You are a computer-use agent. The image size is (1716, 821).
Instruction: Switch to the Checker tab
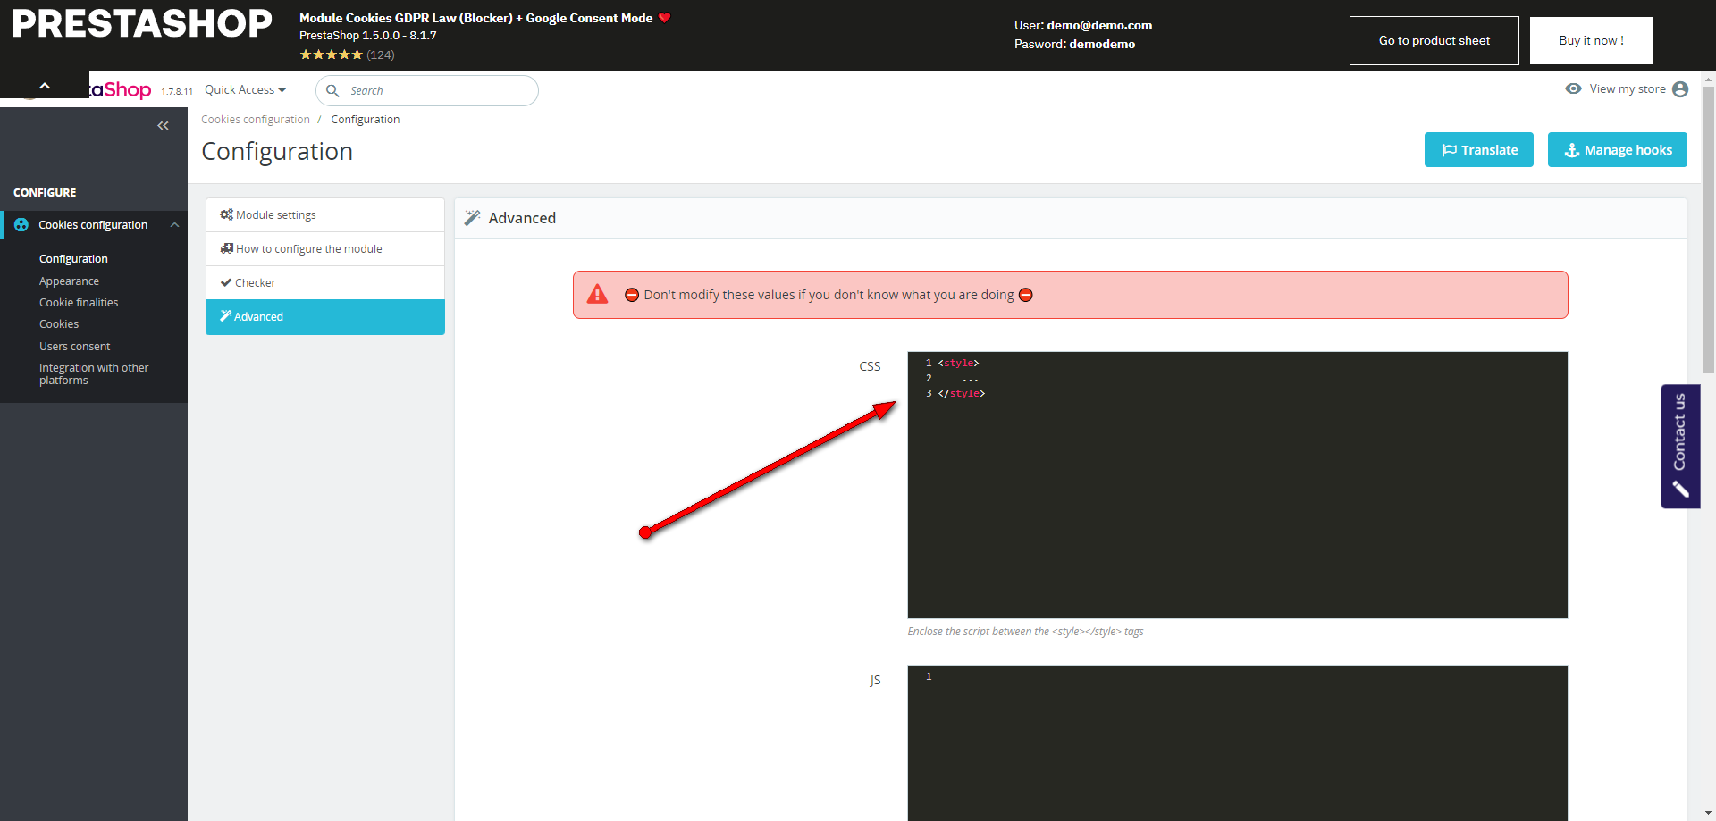[325, 283]
